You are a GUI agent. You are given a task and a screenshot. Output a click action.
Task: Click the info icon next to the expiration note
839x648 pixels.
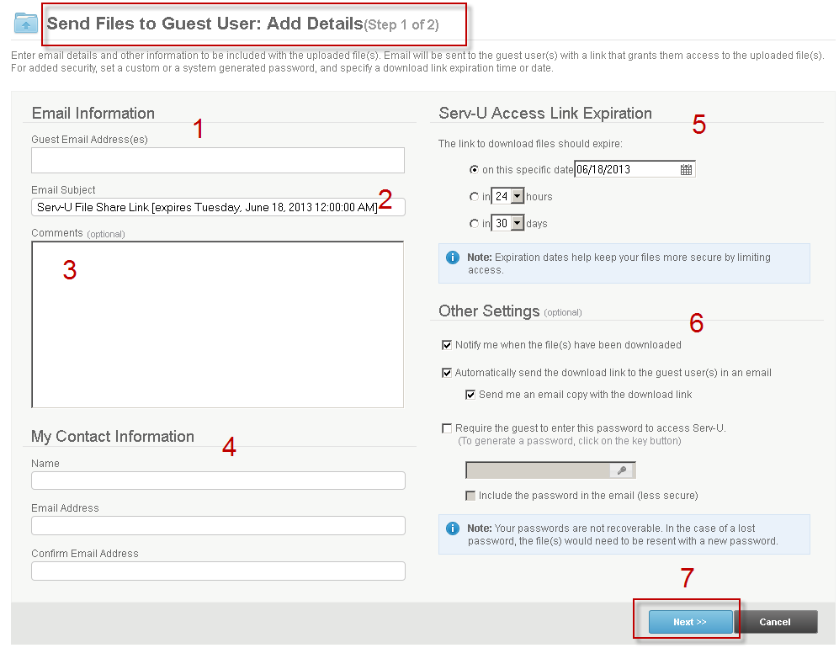[x=452, y=258]
